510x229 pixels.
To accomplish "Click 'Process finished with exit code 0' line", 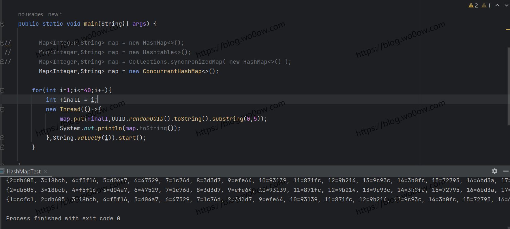I will click(x=63, y=218).
